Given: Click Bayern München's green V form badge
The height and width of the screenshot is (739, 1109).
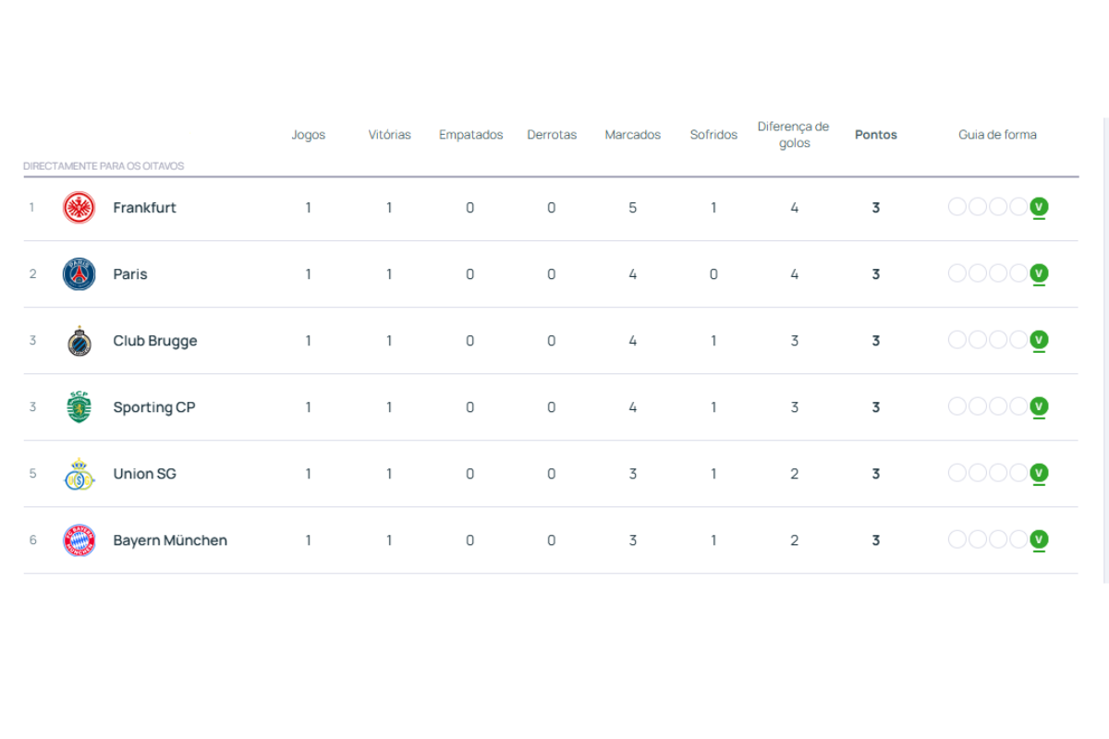Looking at the screenshot, I should (1039, 539).
